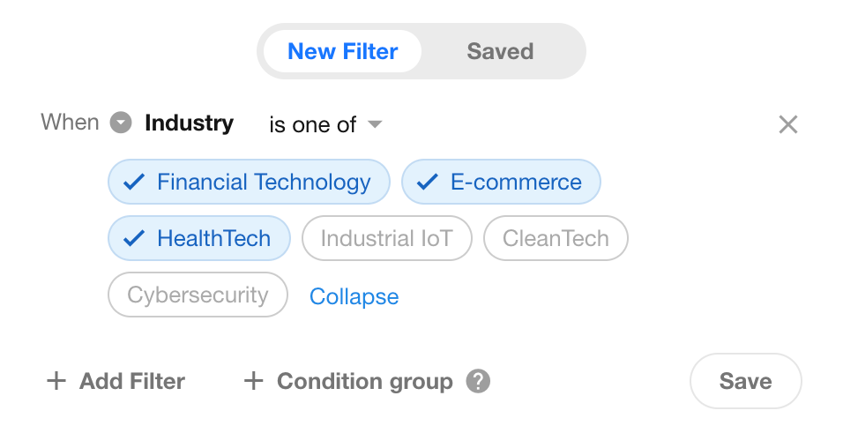The width and height of the screenshot is (843, 448).
Task: Open the 'is one of' operator dropdown
Action: [x=325, y=124]
